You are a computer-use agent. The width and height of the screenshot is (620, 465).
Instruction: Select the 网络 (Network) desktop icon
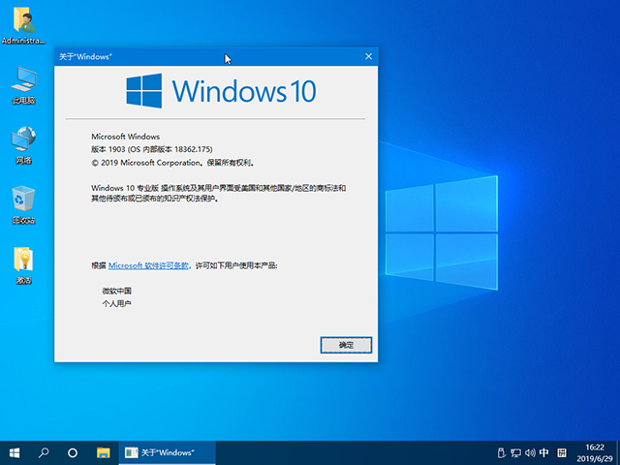[23, 143]
